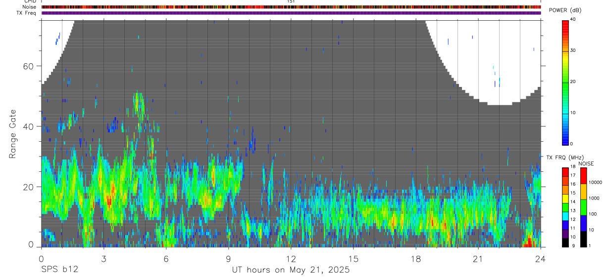
Task: Click the 18 tick on UT hours axis
Action: click(x=415, y=259)
